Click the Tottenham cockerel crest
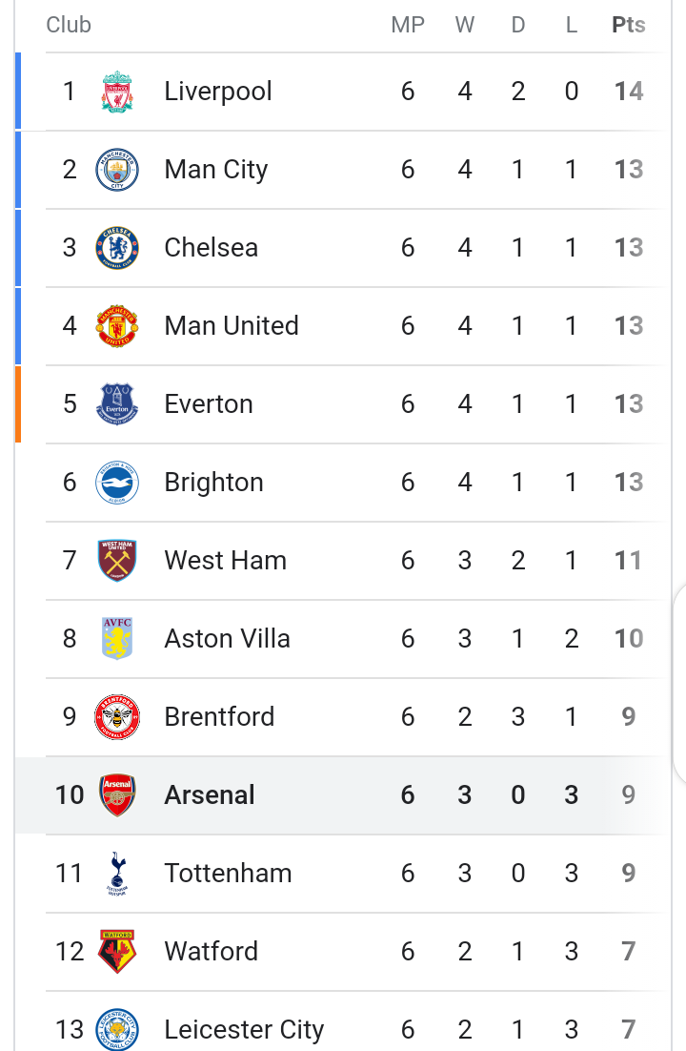 point(117,874)
